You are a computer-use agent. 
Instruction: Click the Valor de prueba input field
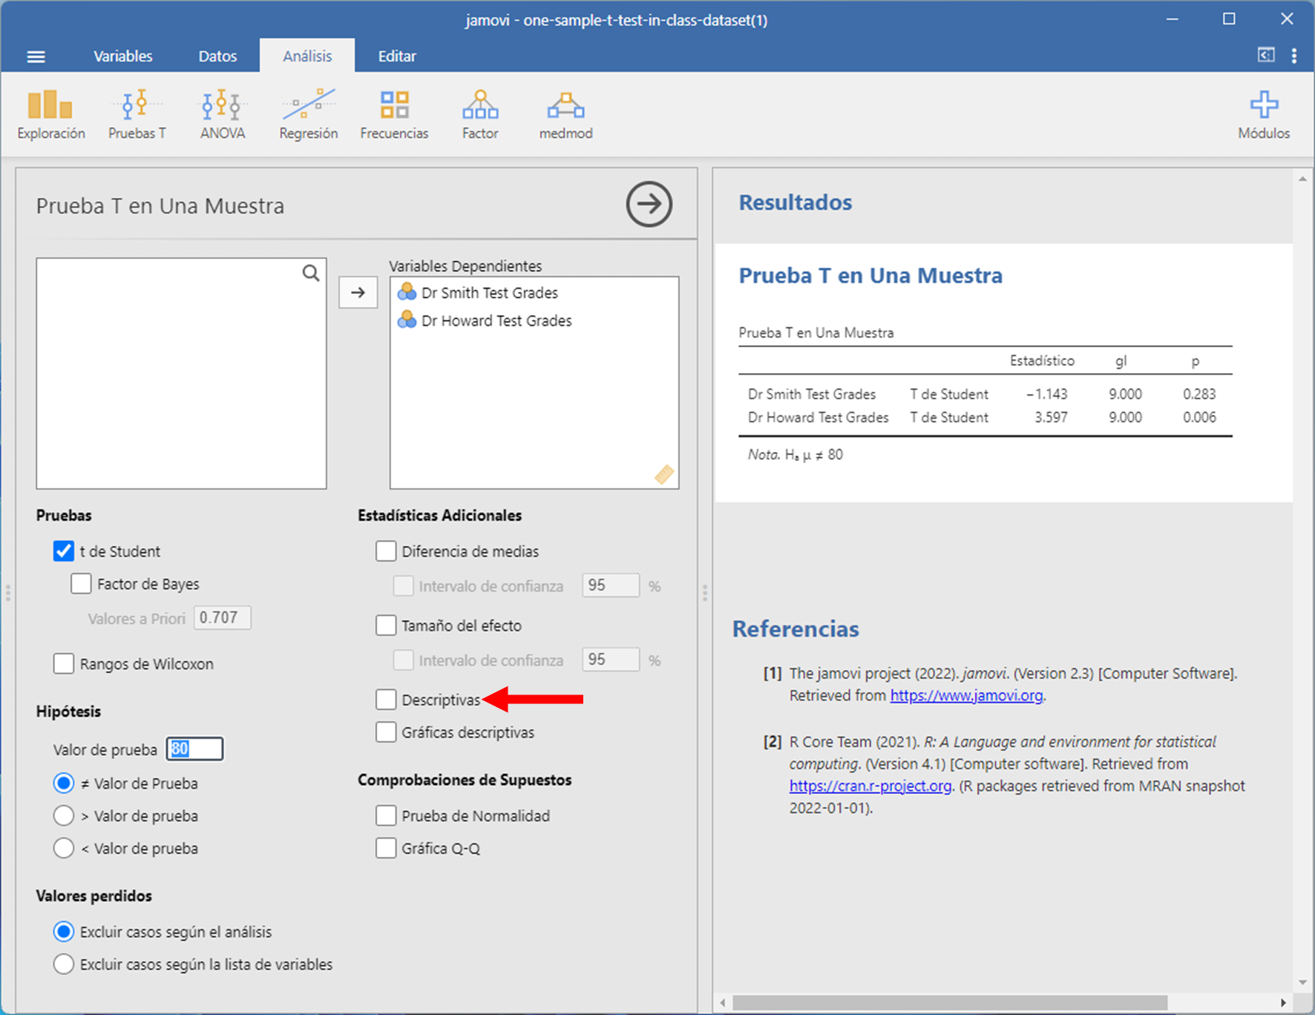[x=194, y=749]
